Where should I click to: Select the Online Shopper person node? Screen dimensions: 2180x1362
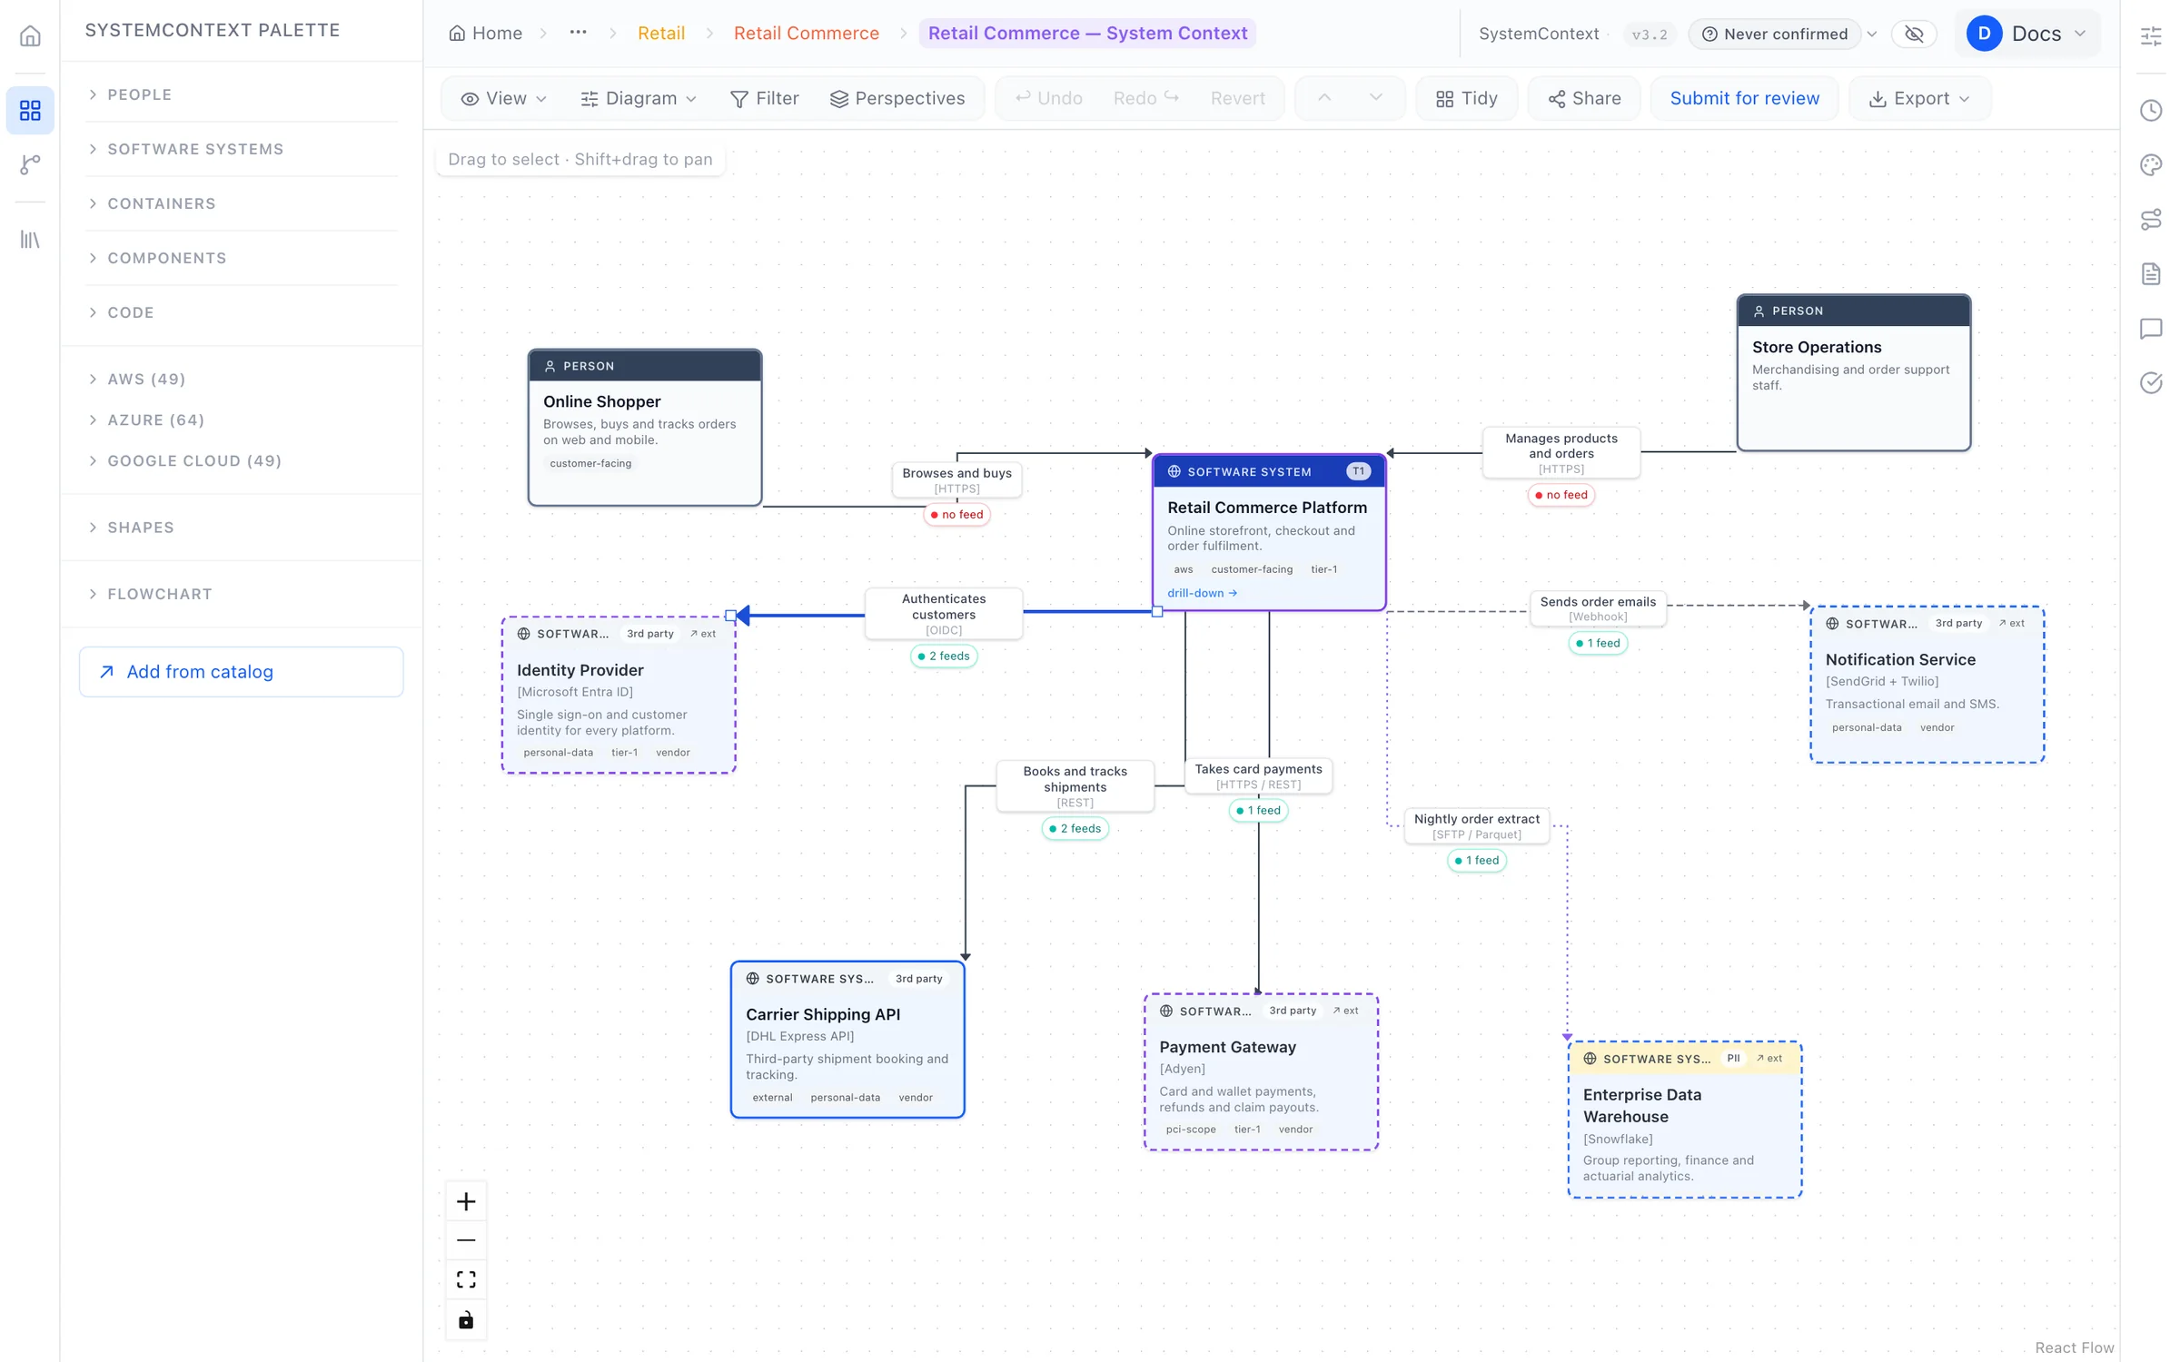[645, 427]
